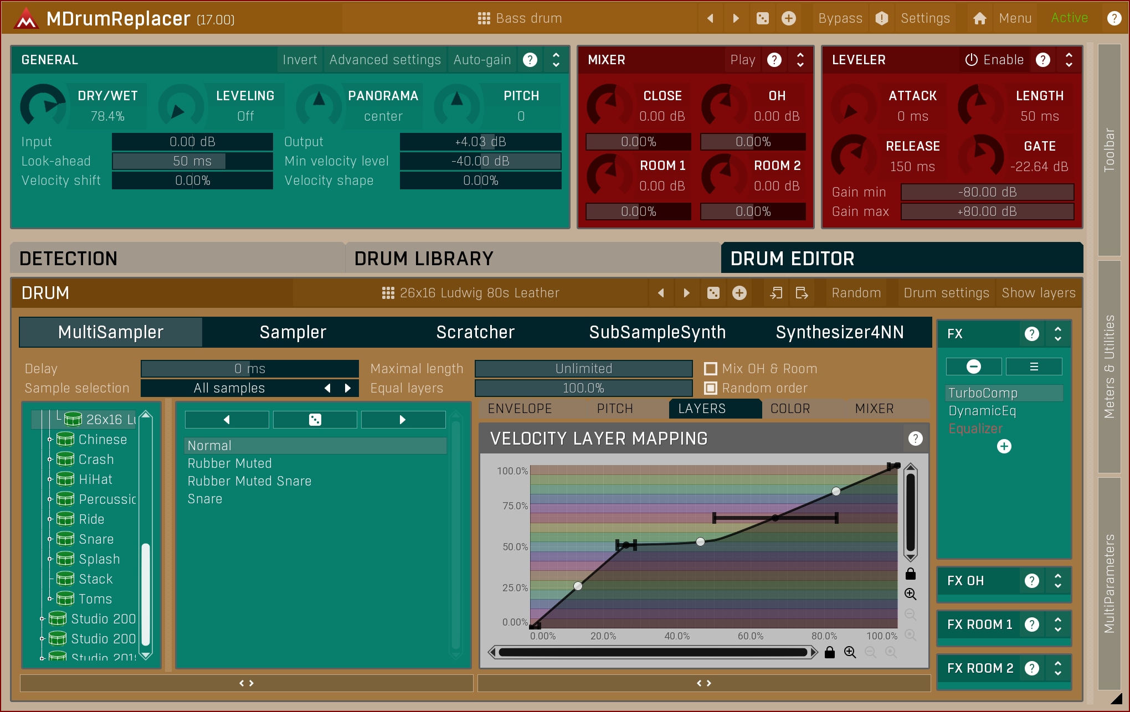Click the Look-ahead 50 ms slider
1130x712 pixels.
click(192, 161)
